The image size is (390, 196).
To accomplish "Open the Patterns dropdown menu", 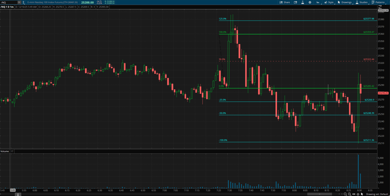I will pyautogui.click(x=379, y=2).
